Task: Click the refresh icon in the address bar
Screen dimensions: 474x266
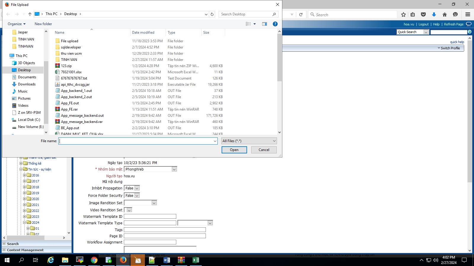Action: (x=212, y=14)
